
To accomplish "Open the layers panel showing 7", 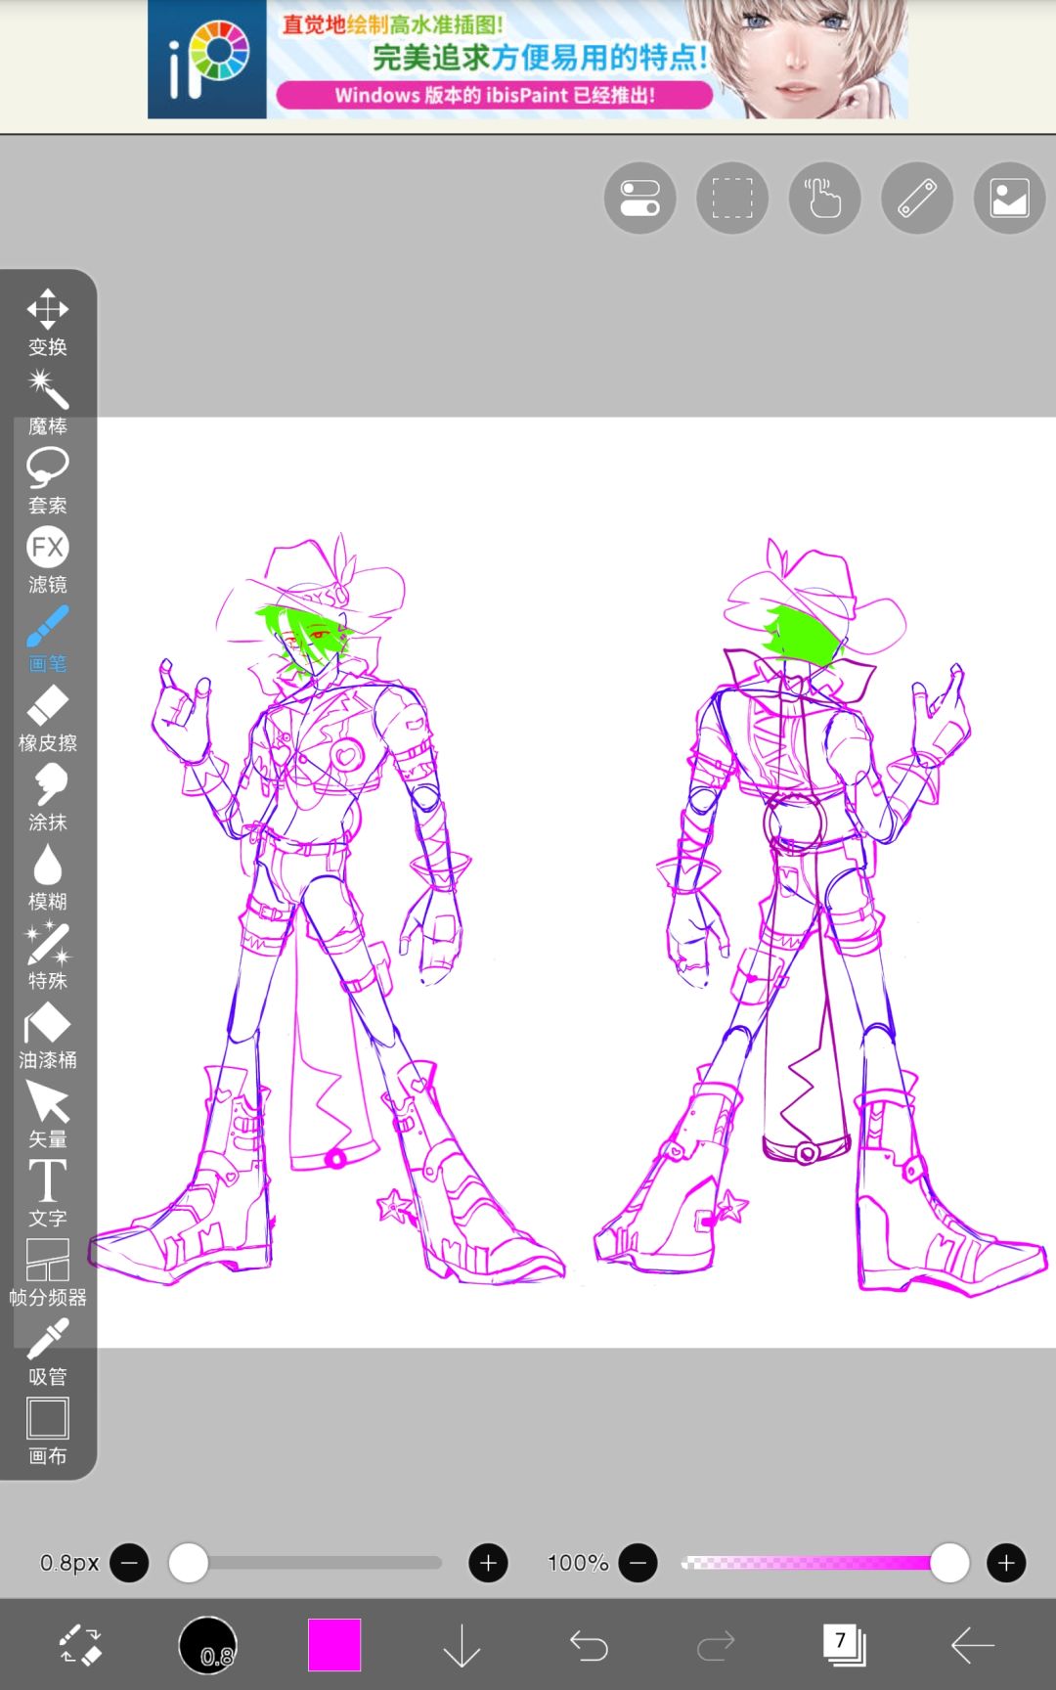I will (844, 1645).
